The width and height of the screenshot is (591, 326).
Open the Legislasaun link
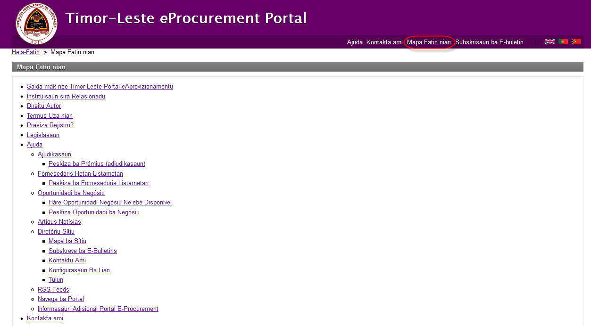click(x=43, y=135)
